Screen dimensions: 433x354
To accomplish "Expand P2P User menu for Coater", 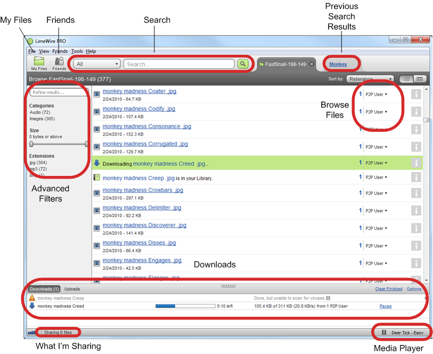I will 377,94.
